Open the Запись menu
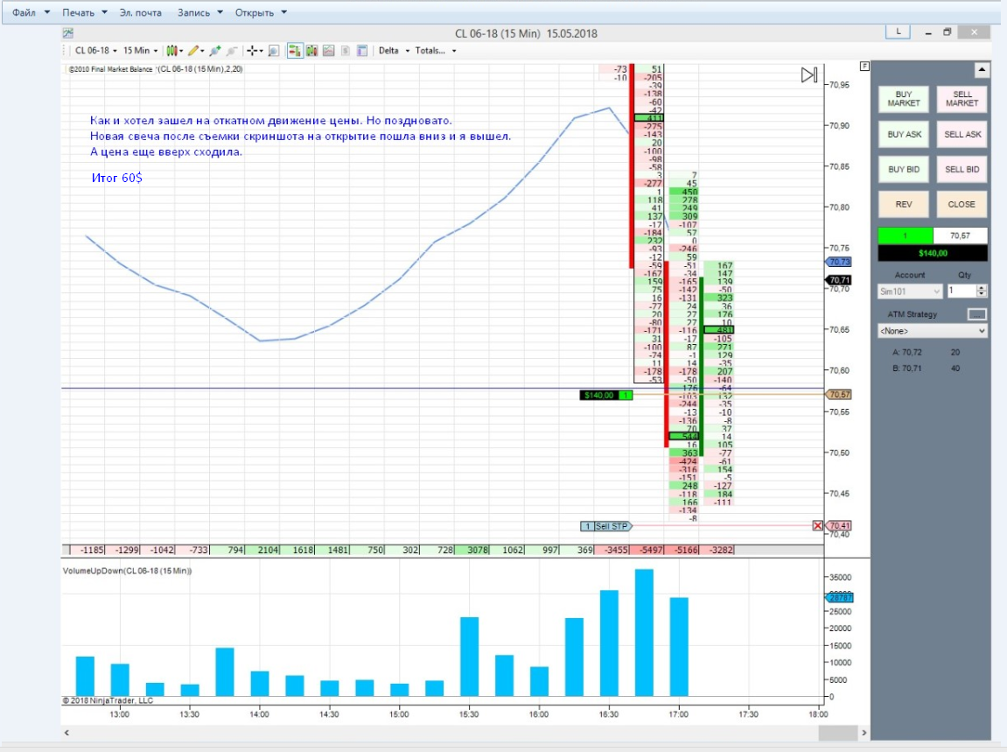This screenshot has width=1007, height=752. pyautogui.click(x=200, y=12)
